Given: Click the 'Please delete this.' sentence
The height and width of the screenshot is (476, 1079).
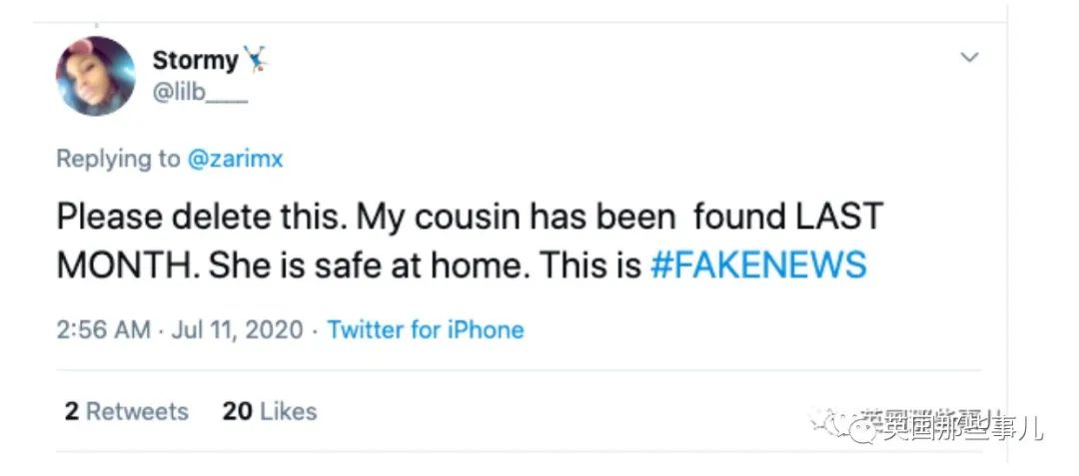Looking at the screenshot, I should tap(201, 217).
